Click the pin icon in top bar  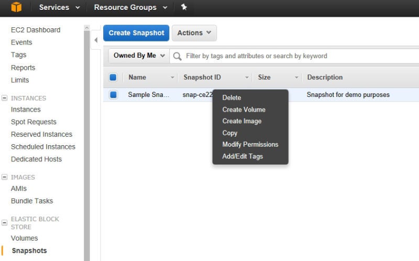coord(184,7)
